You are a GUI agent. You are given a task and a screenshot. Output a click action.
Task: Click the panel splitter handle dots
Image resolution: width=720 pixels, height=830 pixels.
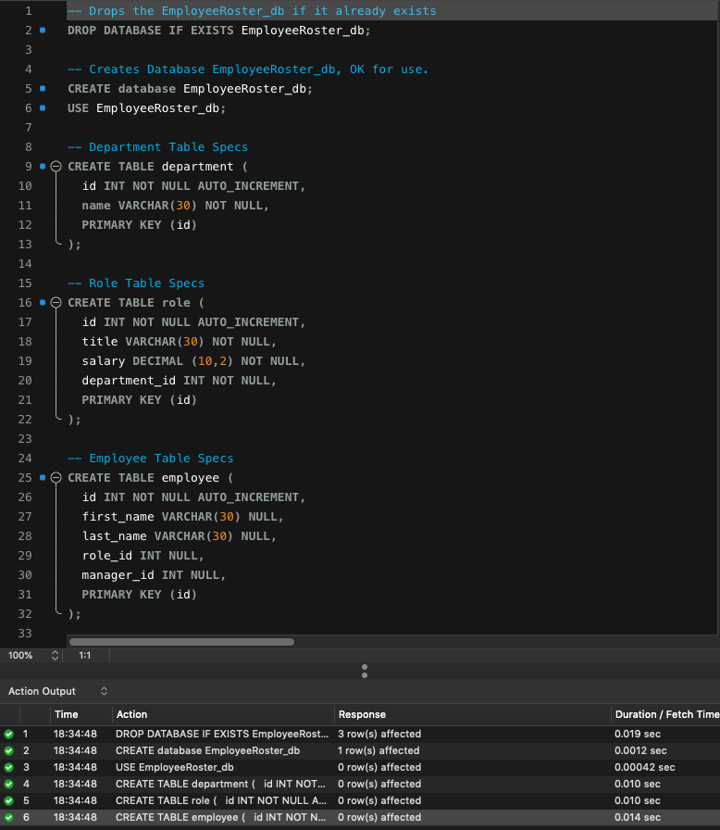point(365,672)
